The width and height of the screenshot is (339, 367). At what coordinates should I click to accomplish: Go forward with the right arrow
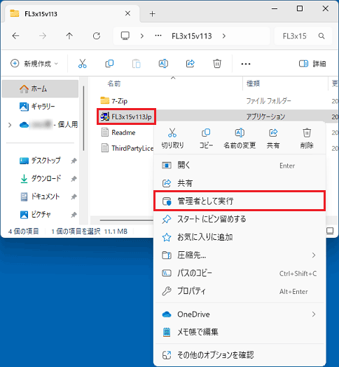43,36
